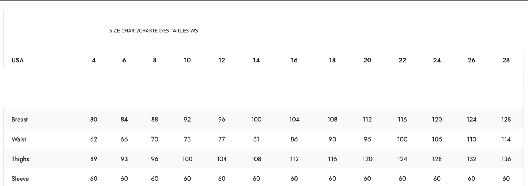The image size is (528, 186).
Task: Select the USA row header label
Action: [x=18, y=61]
